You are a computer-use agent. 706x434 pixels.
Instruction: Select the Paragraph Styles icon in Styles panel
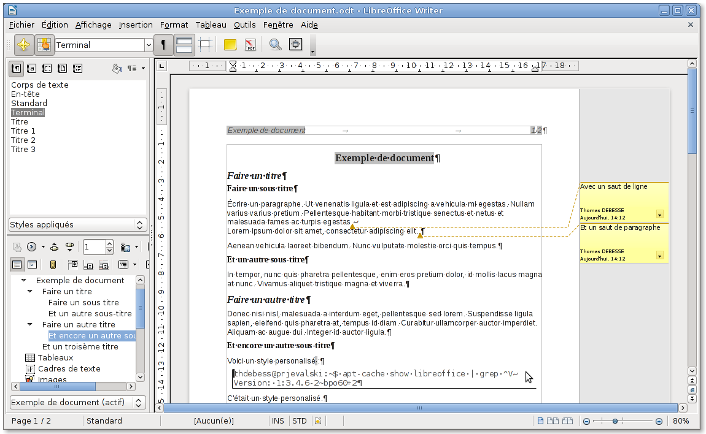click(16, 69)
